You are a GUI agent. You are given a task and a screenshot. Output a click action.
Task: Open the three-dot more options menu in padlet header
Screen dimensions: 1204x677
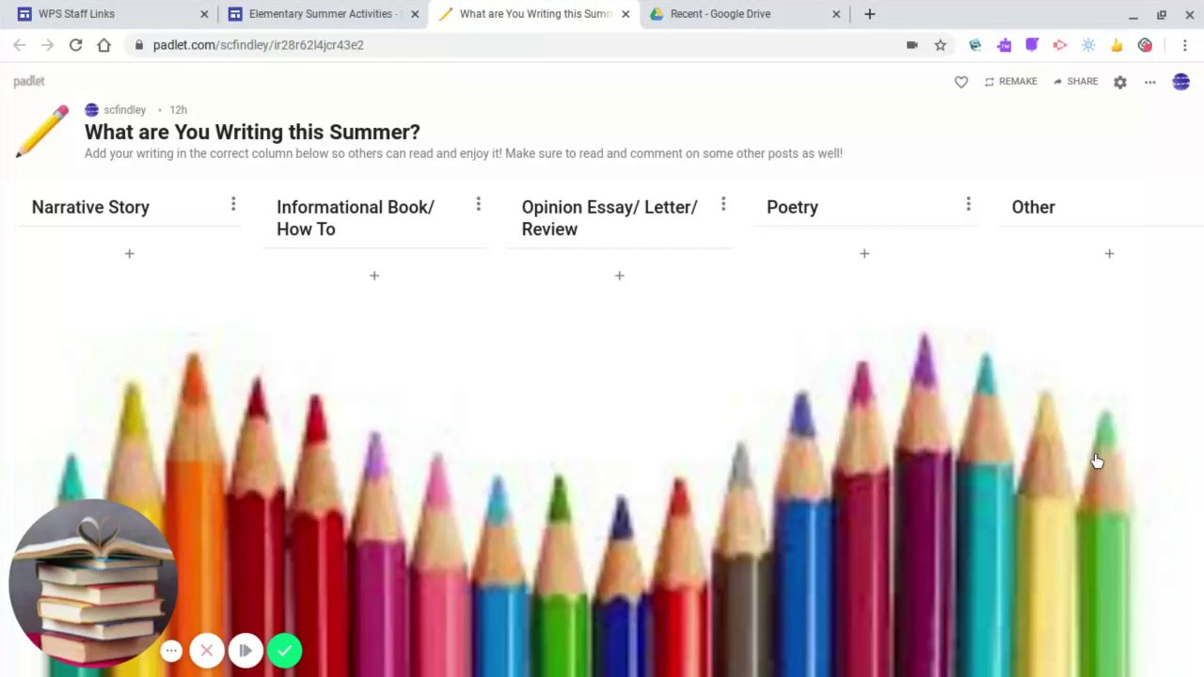click(1149, 82)
